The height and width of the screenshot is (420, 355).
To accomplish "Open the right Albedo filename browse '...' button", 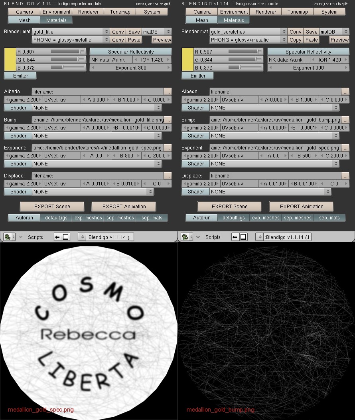I will tap(345, 92).
